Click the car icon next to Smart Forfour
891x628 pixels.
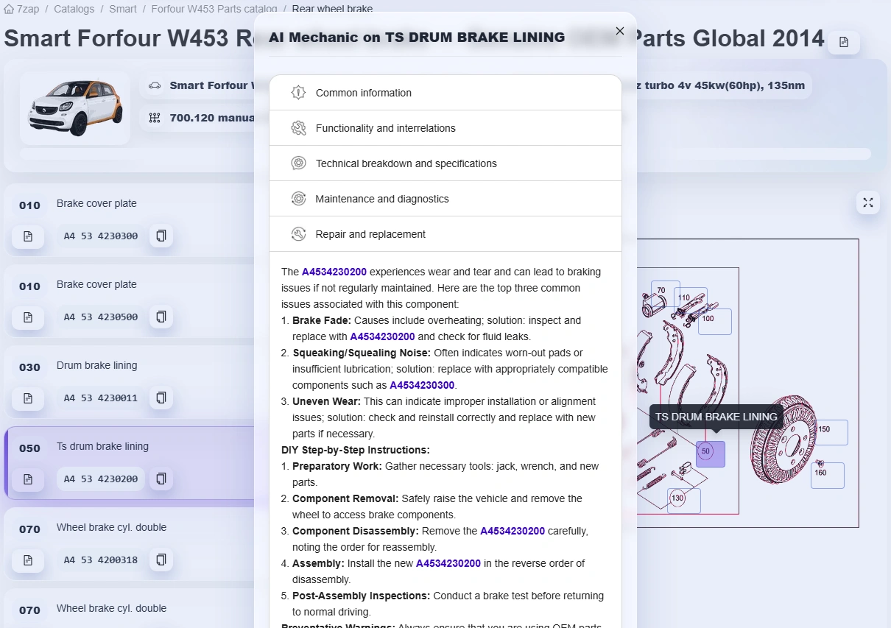click(155, 85)
